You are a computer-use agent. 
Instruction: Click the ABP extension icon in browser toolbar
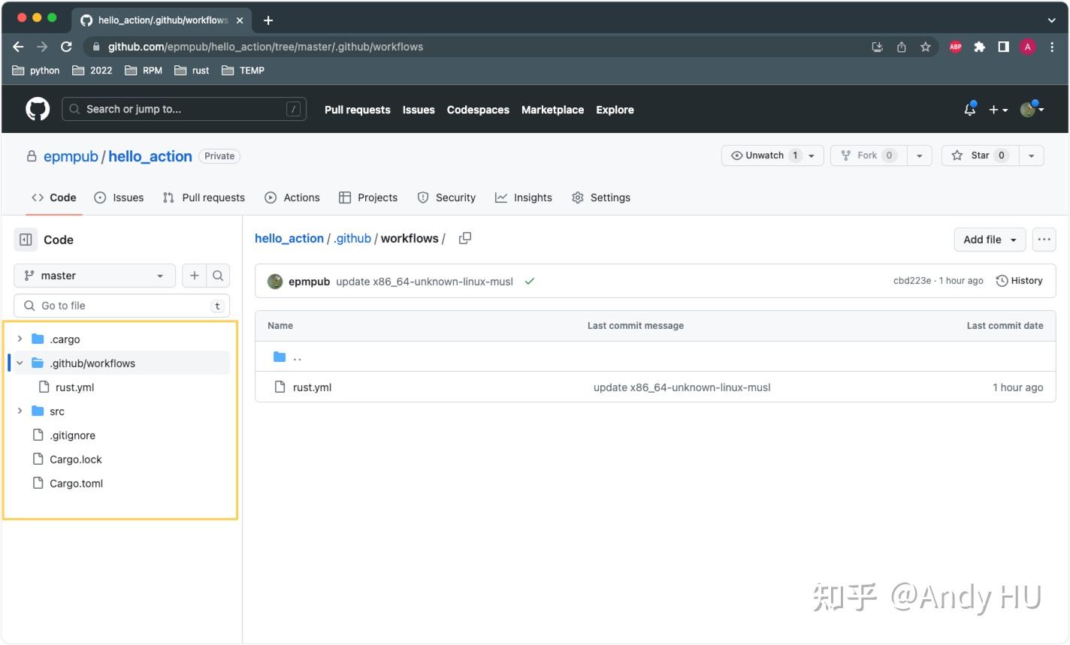[955, 47]
